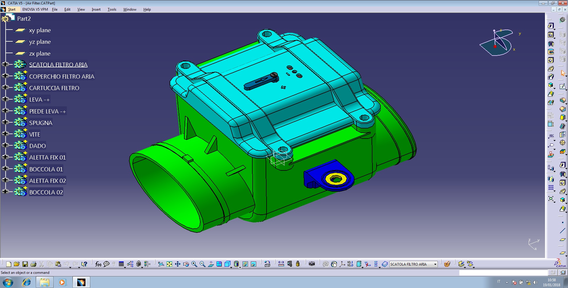This screenshot has width=568, height=288.
Task: Click the Zoom Out magnifier
Action: [x=202, y=264]
